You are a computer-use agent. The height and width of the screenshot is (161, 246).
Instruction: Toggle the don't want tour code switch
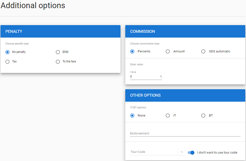[x=191, y=152]
